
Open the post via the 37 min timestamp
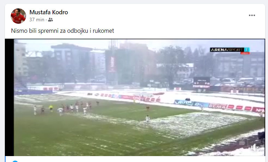(x=37, y=20)
